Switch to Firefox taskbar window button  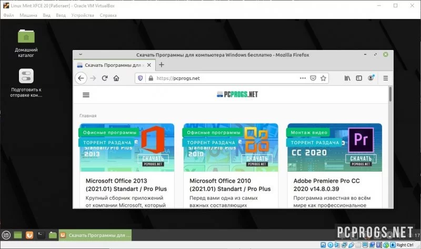point(95,235)
